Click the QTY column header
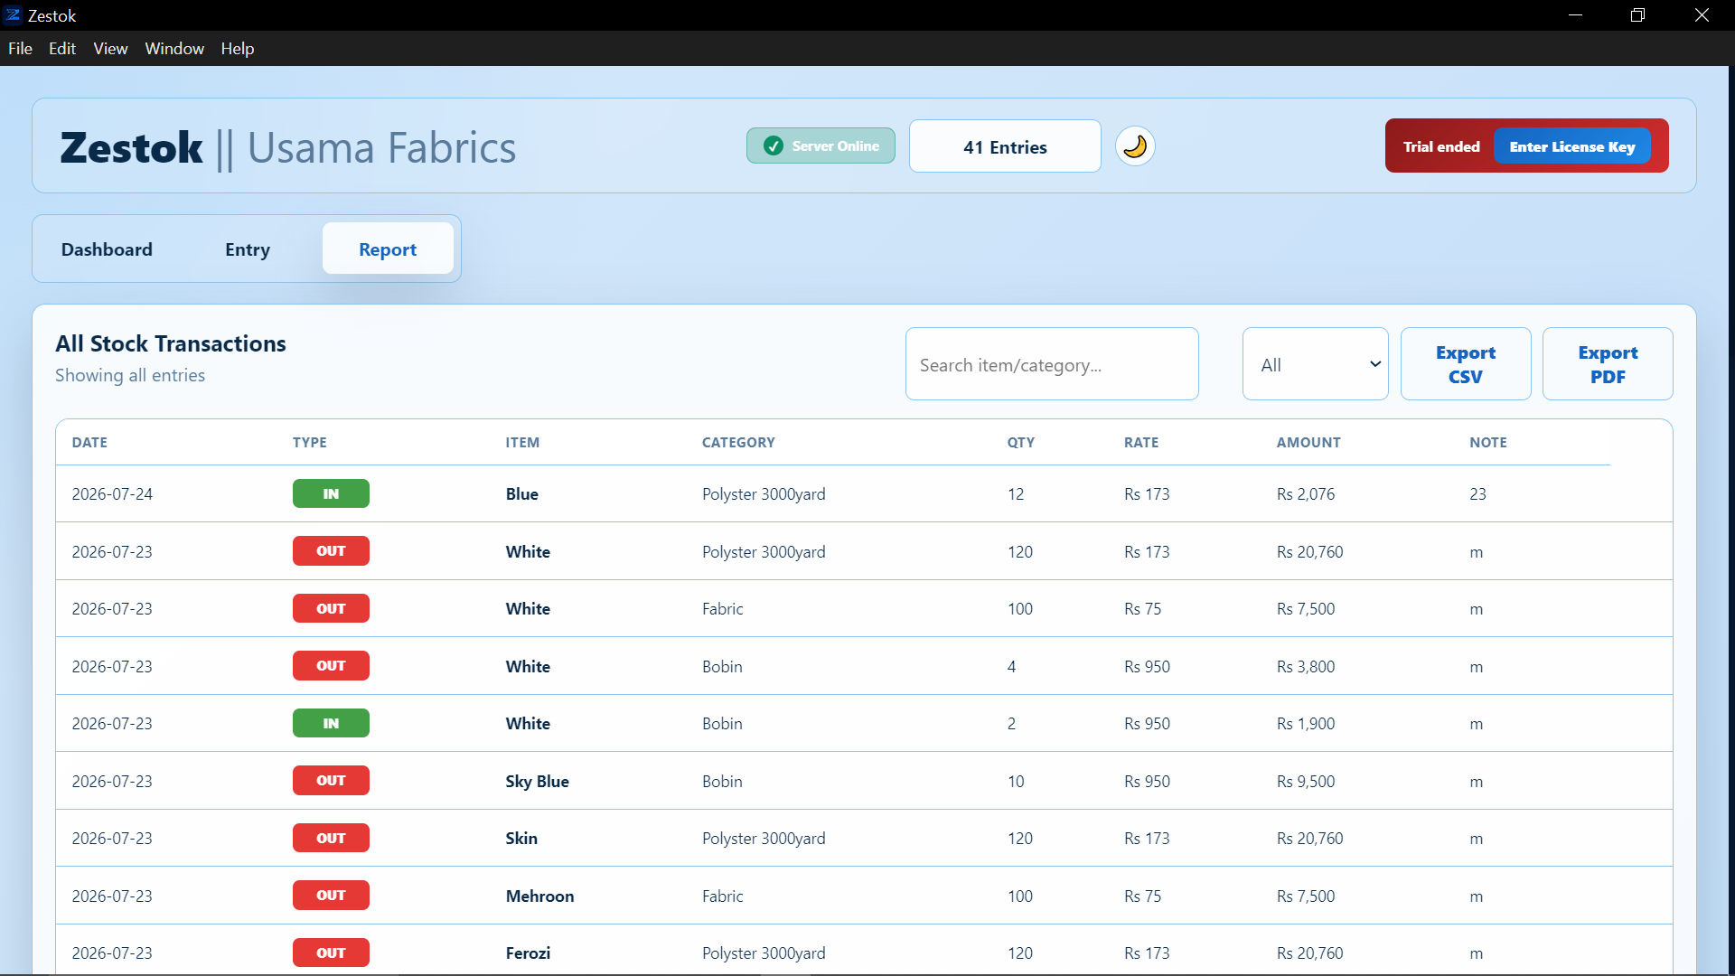Viewport: 1735px width, 976px height. [1021, 443]
